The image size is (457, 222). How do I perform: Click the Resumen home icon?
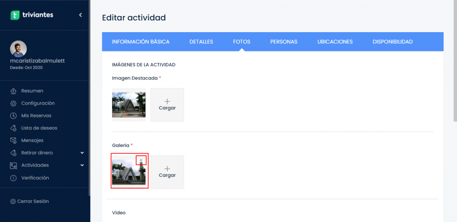pyautogui.click(x=13, y=91)
